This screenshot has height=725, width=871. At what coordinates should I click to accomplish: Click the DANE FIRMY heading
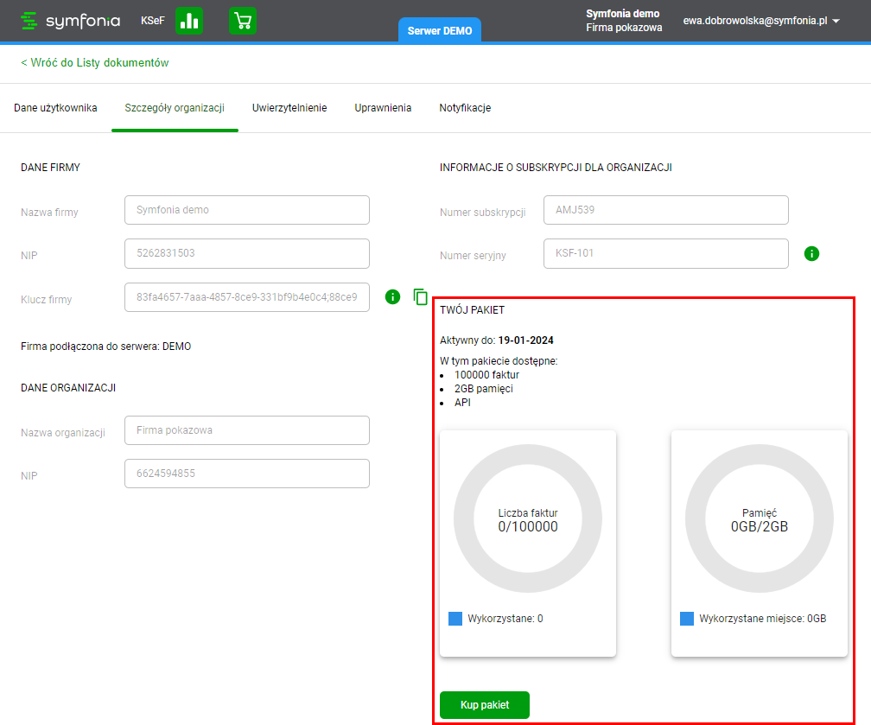(x=50, y=168)
